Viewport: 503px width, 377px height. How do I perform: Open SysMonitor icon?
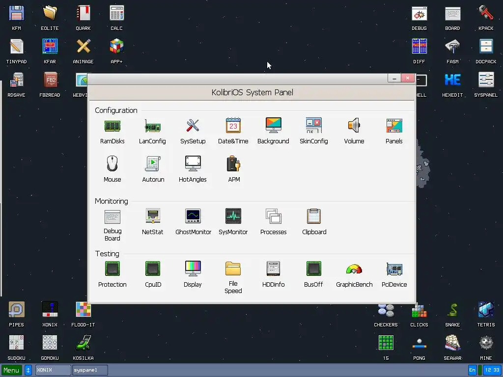(x=233, y=216)
